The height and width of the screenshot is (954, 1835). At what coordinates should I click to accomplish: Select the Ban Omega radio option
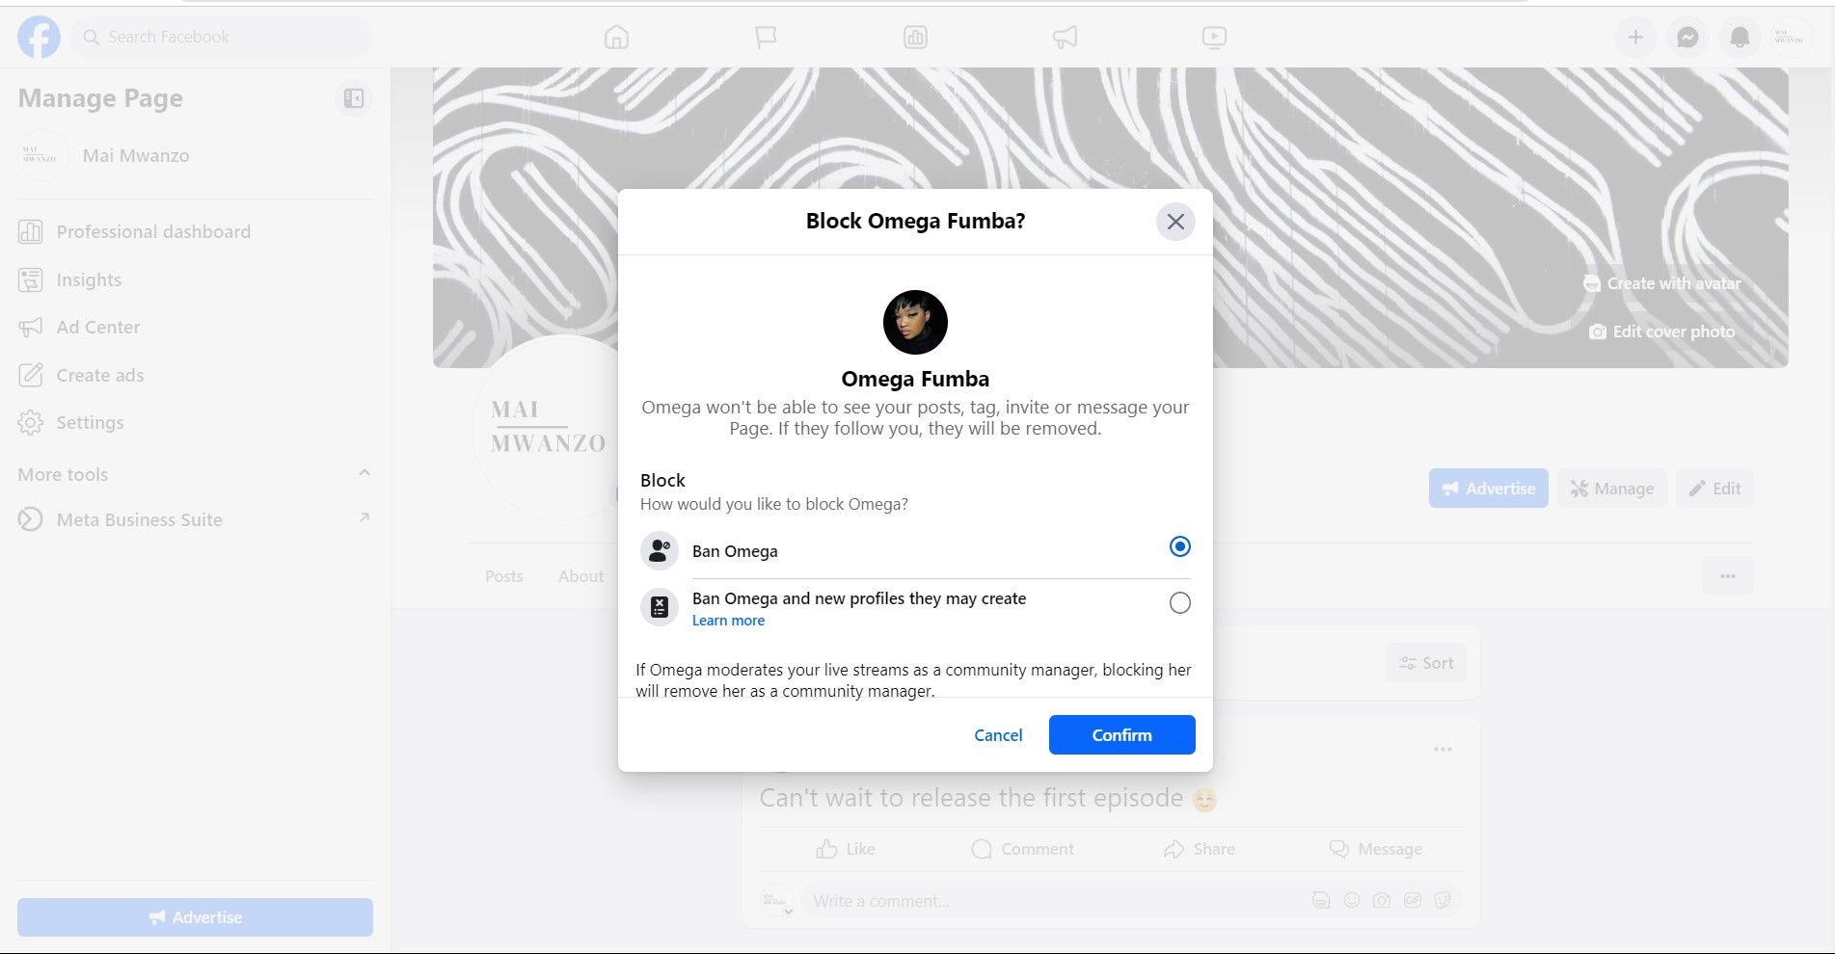click(1179, 547)
